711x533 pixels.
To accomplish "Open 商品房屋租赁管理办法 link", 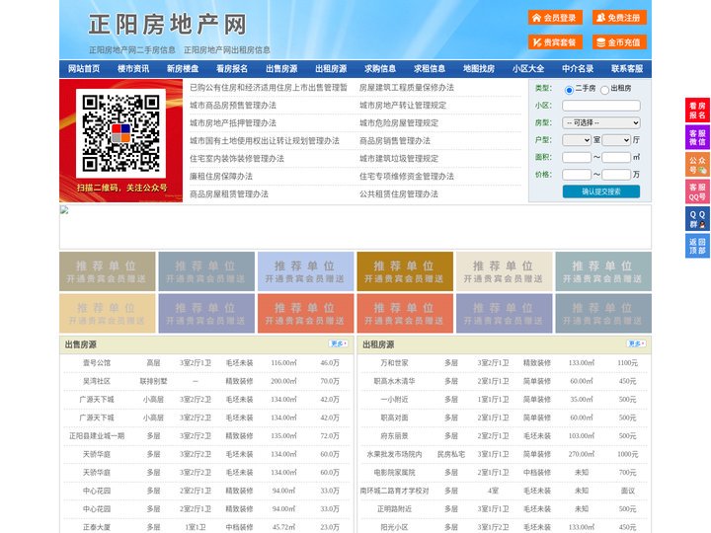I will [229, 194].
